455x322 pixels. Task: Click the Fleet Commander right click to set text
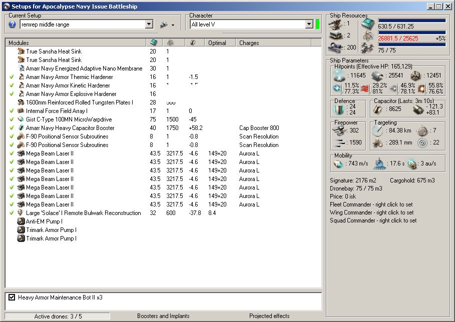point(372,204)
